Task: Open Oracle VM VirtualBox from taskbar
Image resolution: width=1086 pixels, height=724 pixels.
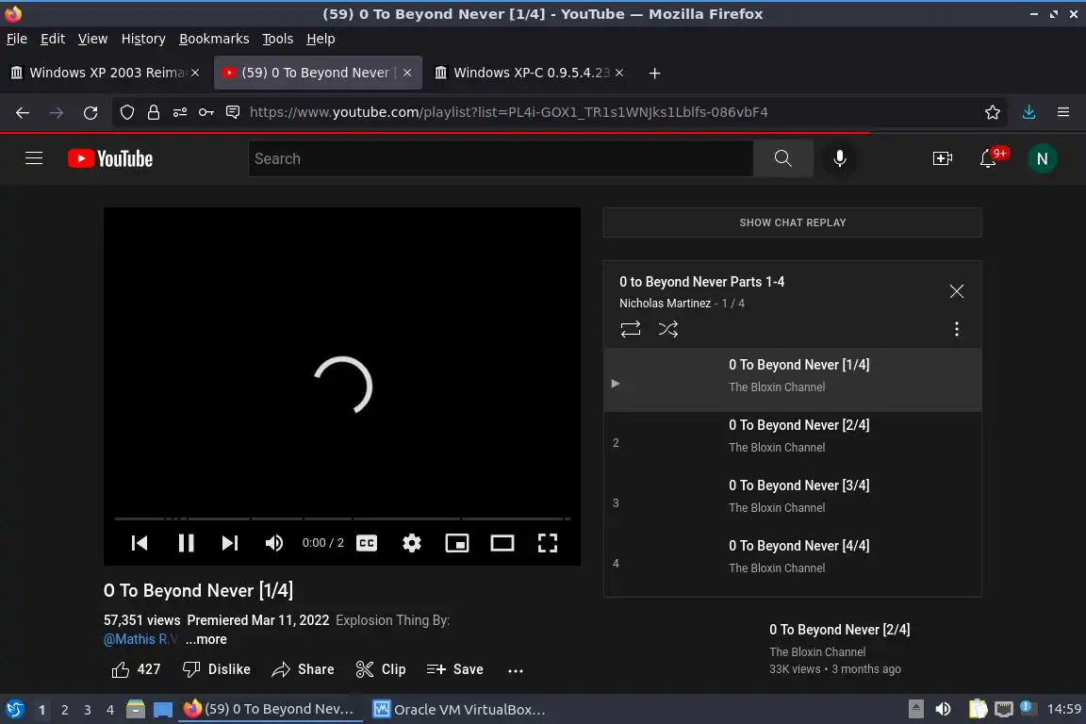Action: click(x=458, y=710)
